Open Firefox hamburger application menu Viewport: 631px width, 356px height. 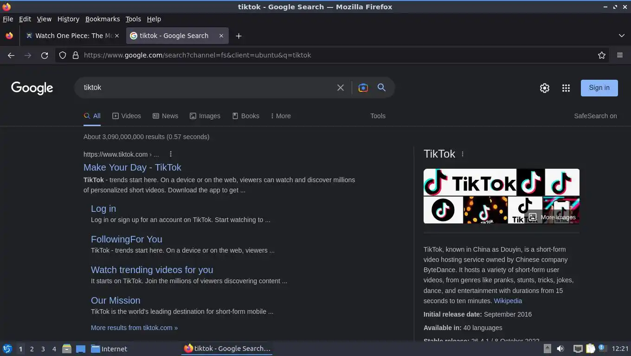(x=620, y=55)
